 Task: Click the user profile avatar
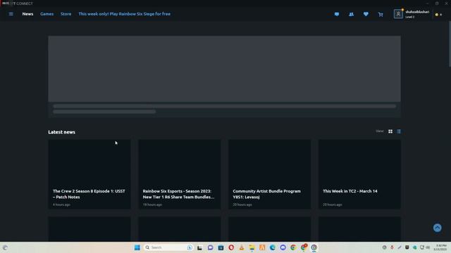pos(398,14)
